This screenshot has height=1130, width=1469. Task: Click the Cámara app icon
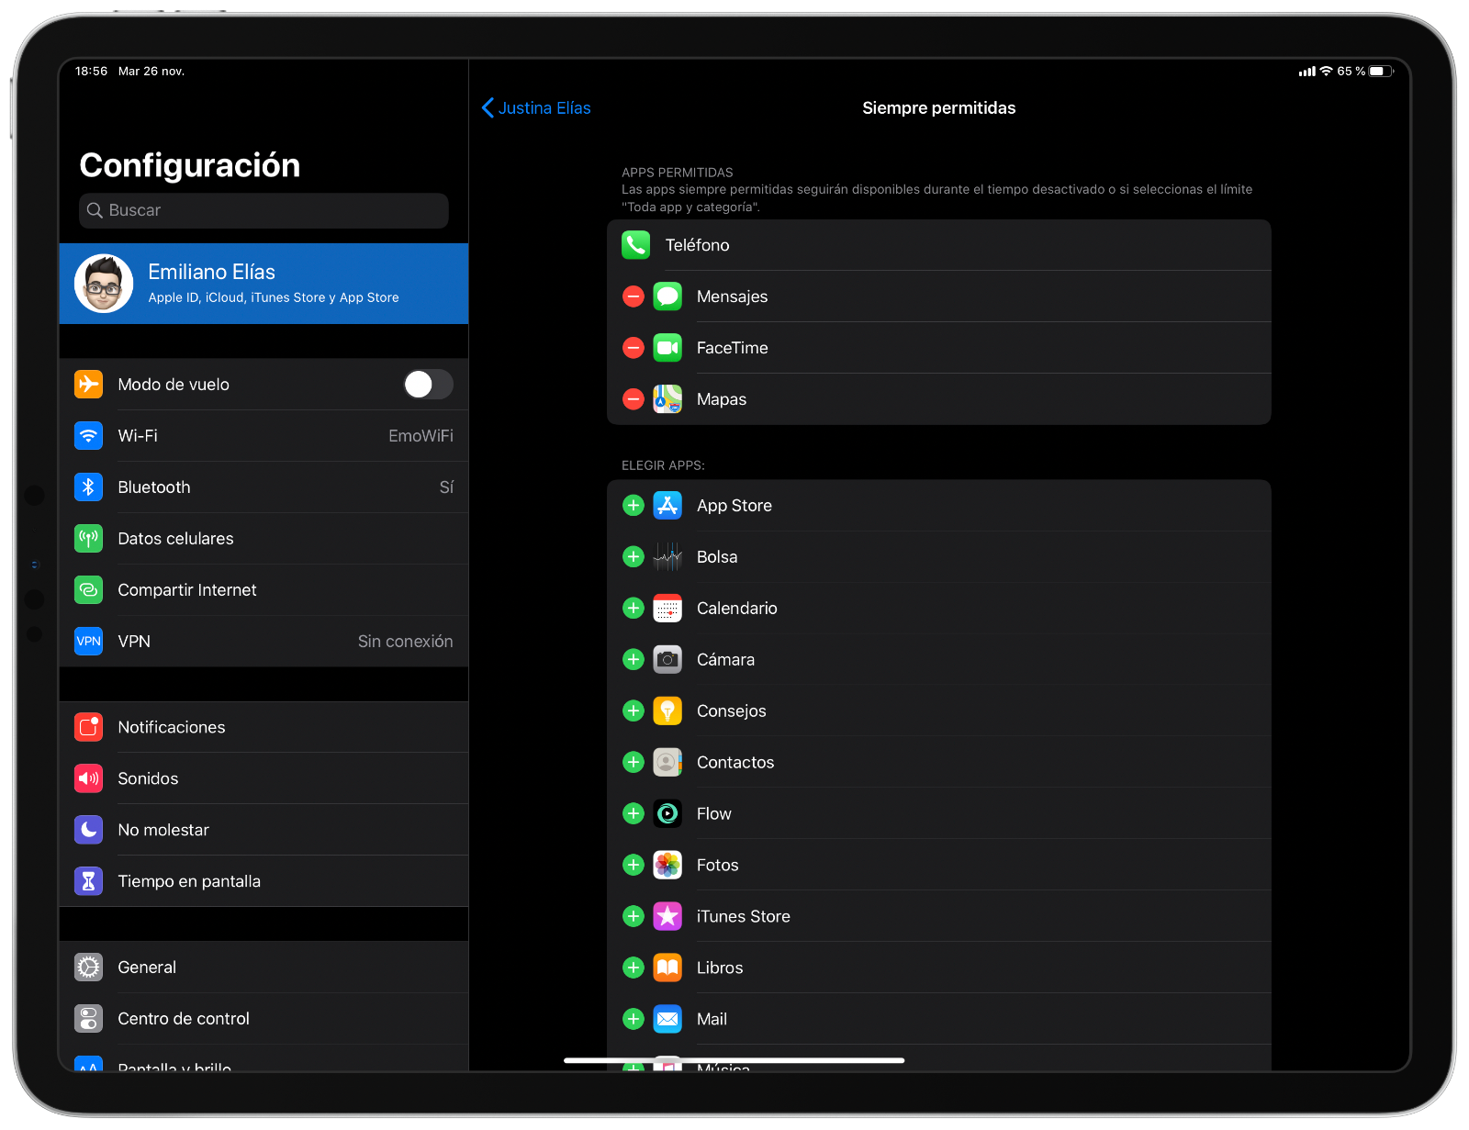click(667, 660)
